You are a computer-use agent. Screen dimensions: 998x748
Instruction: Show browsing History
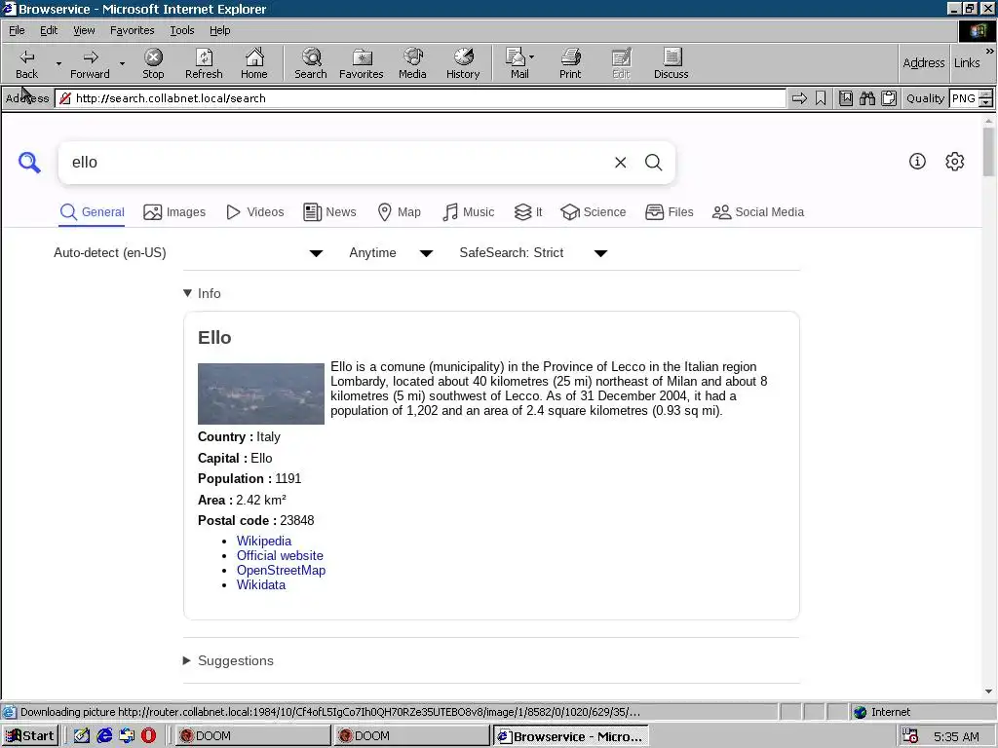pos(463,63)
